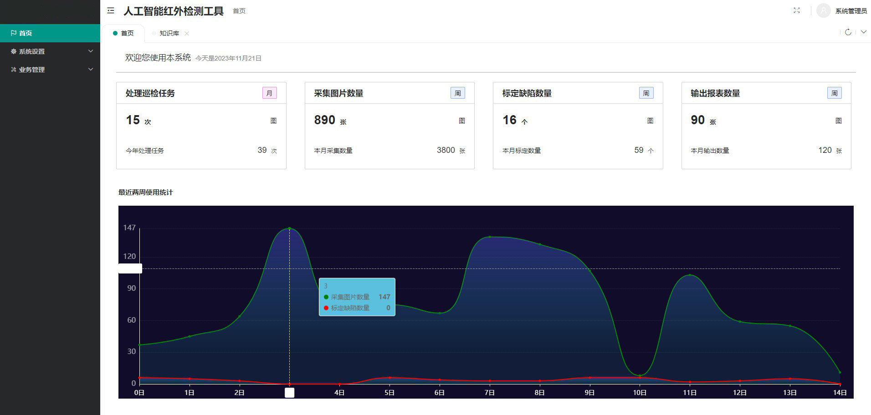871x415 pixels.
Task: Click the 周 badge on 输出报表数量
Action: click(835, 93)
